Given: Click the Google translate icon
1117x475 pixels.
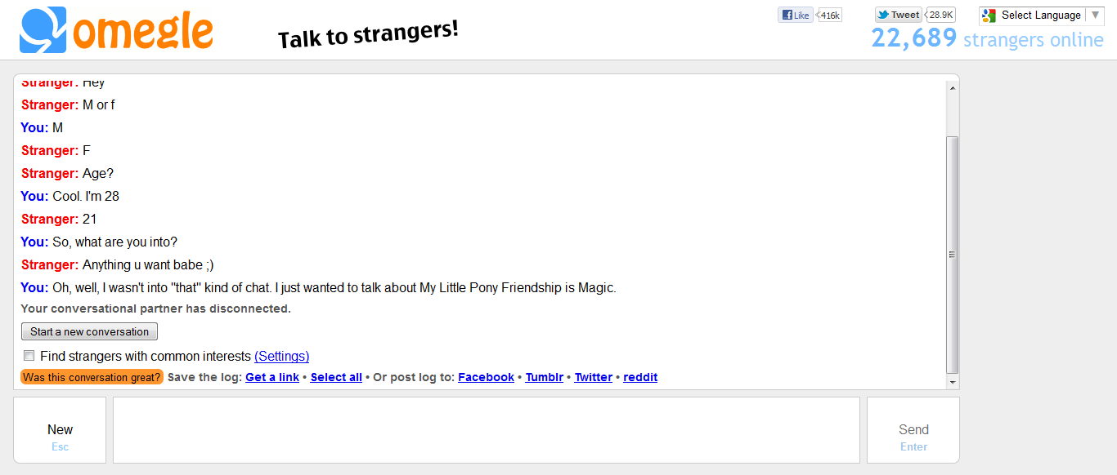Looking at the screenshot, I should pos(989,16).
